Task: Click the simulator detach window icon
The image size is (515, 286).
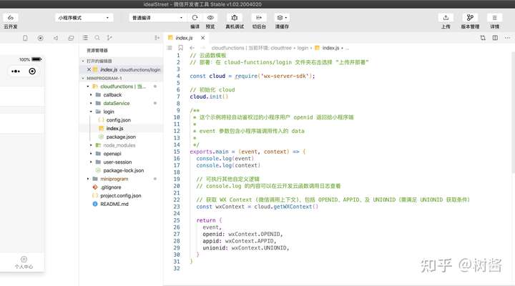Action: [x=71, y=38]
